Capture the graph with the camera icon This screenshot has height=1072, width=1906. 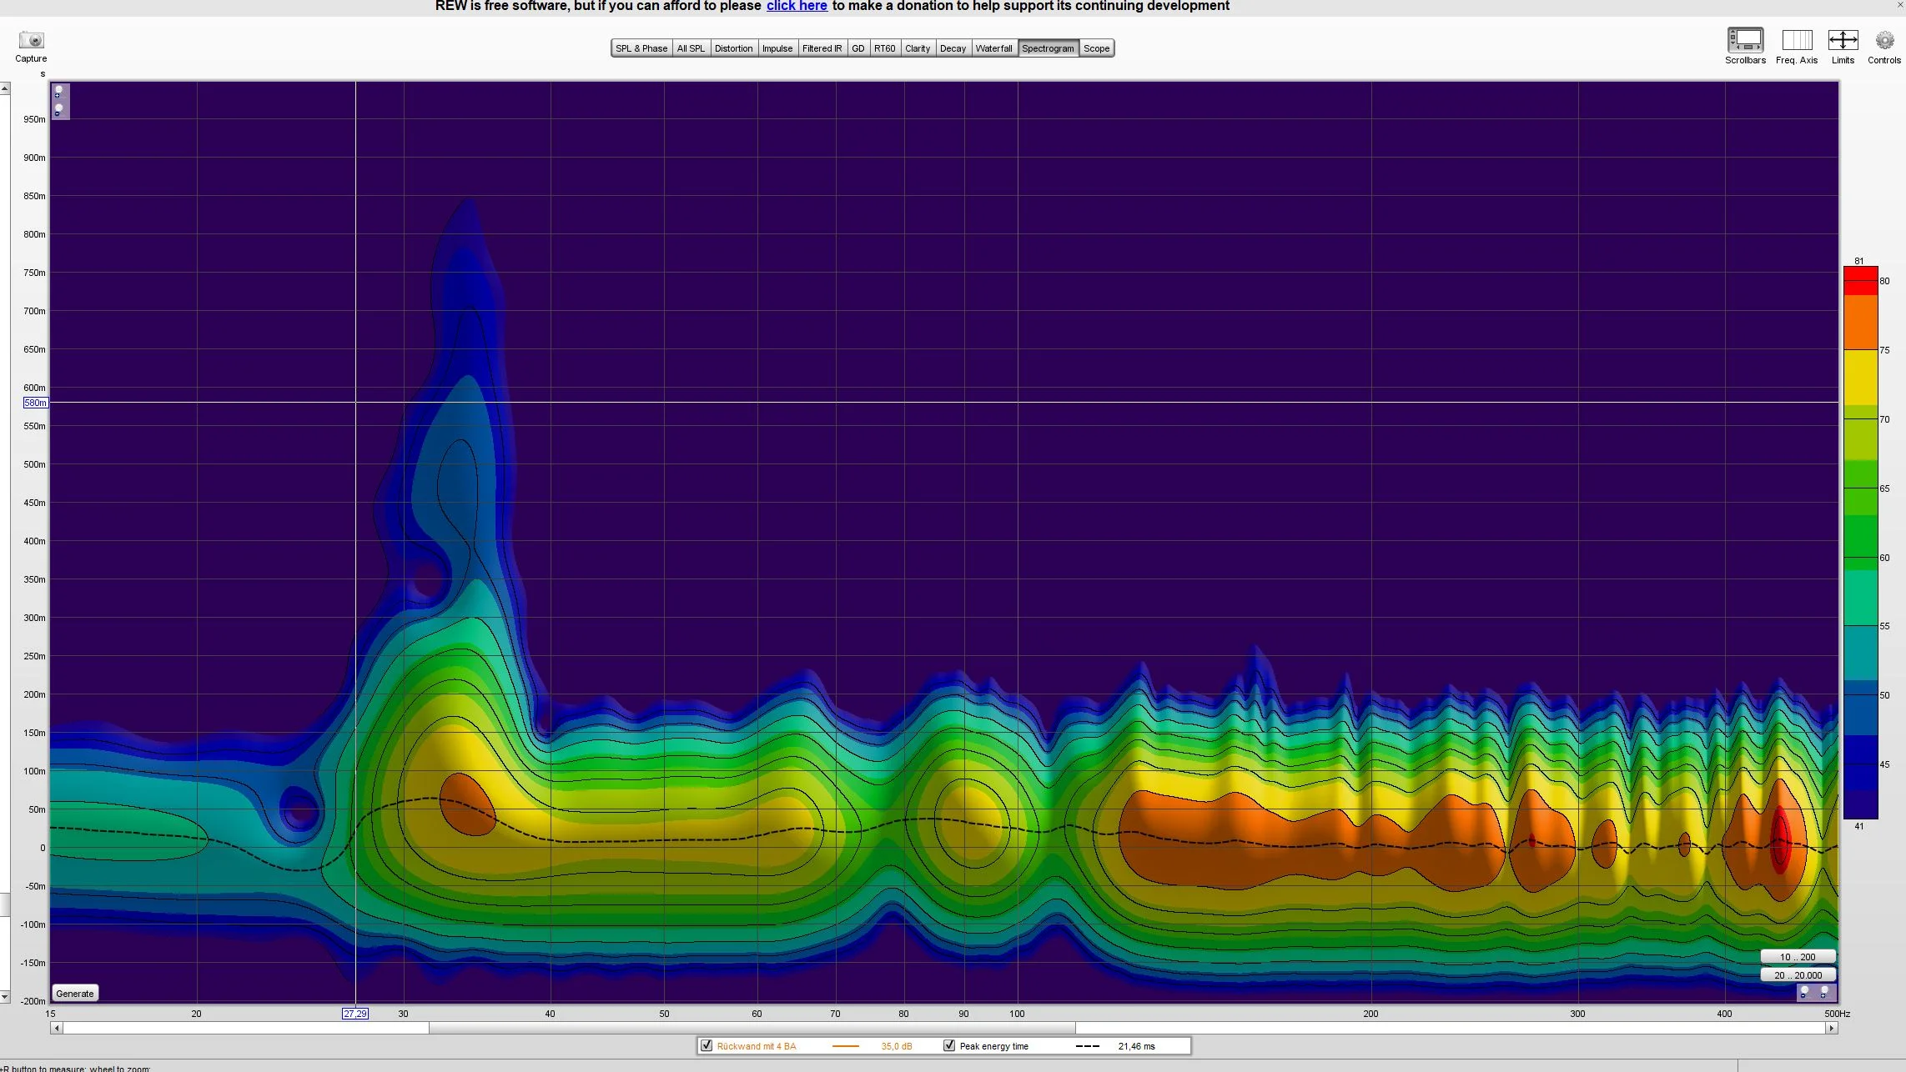pos(31,40)
